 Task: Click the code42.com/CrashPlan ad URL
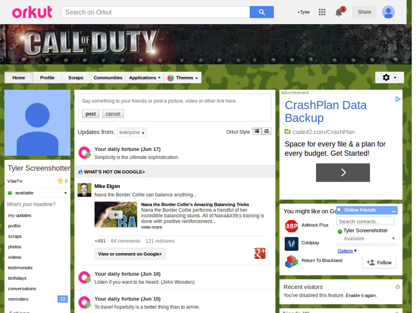(x=324, y=132)
